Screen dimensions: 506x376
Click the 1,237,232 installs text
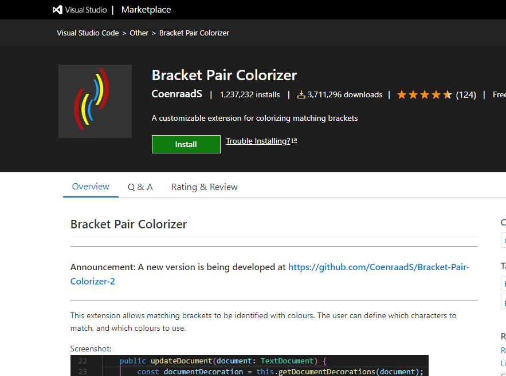coord(250,95)
